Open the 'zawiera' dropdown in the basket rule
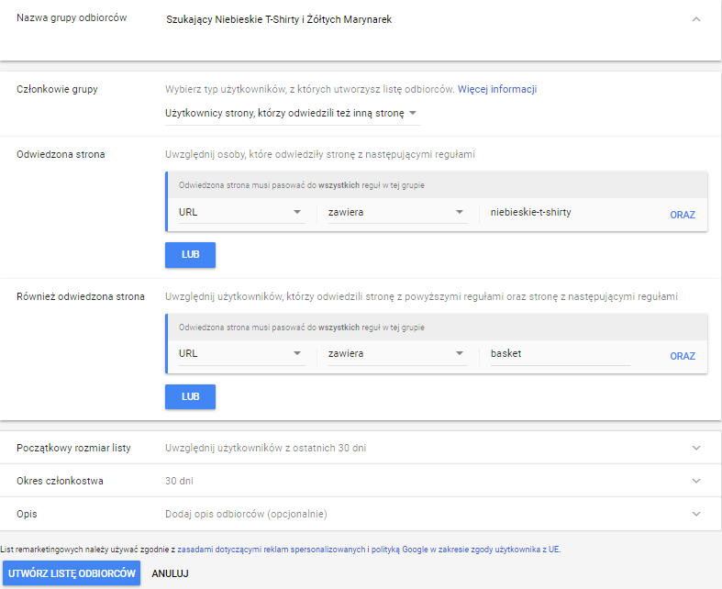 click(397, 354)
